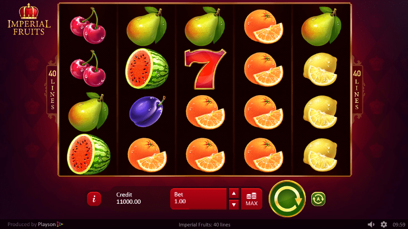408x229 pixels.
Task: Set the bet to MAX
Action: (x=251, y=199)
